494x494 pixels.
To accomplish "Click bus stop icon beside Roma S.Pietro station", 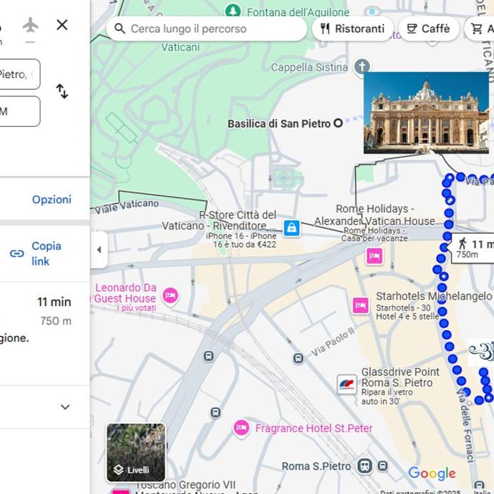I will [x=383, y=466].
